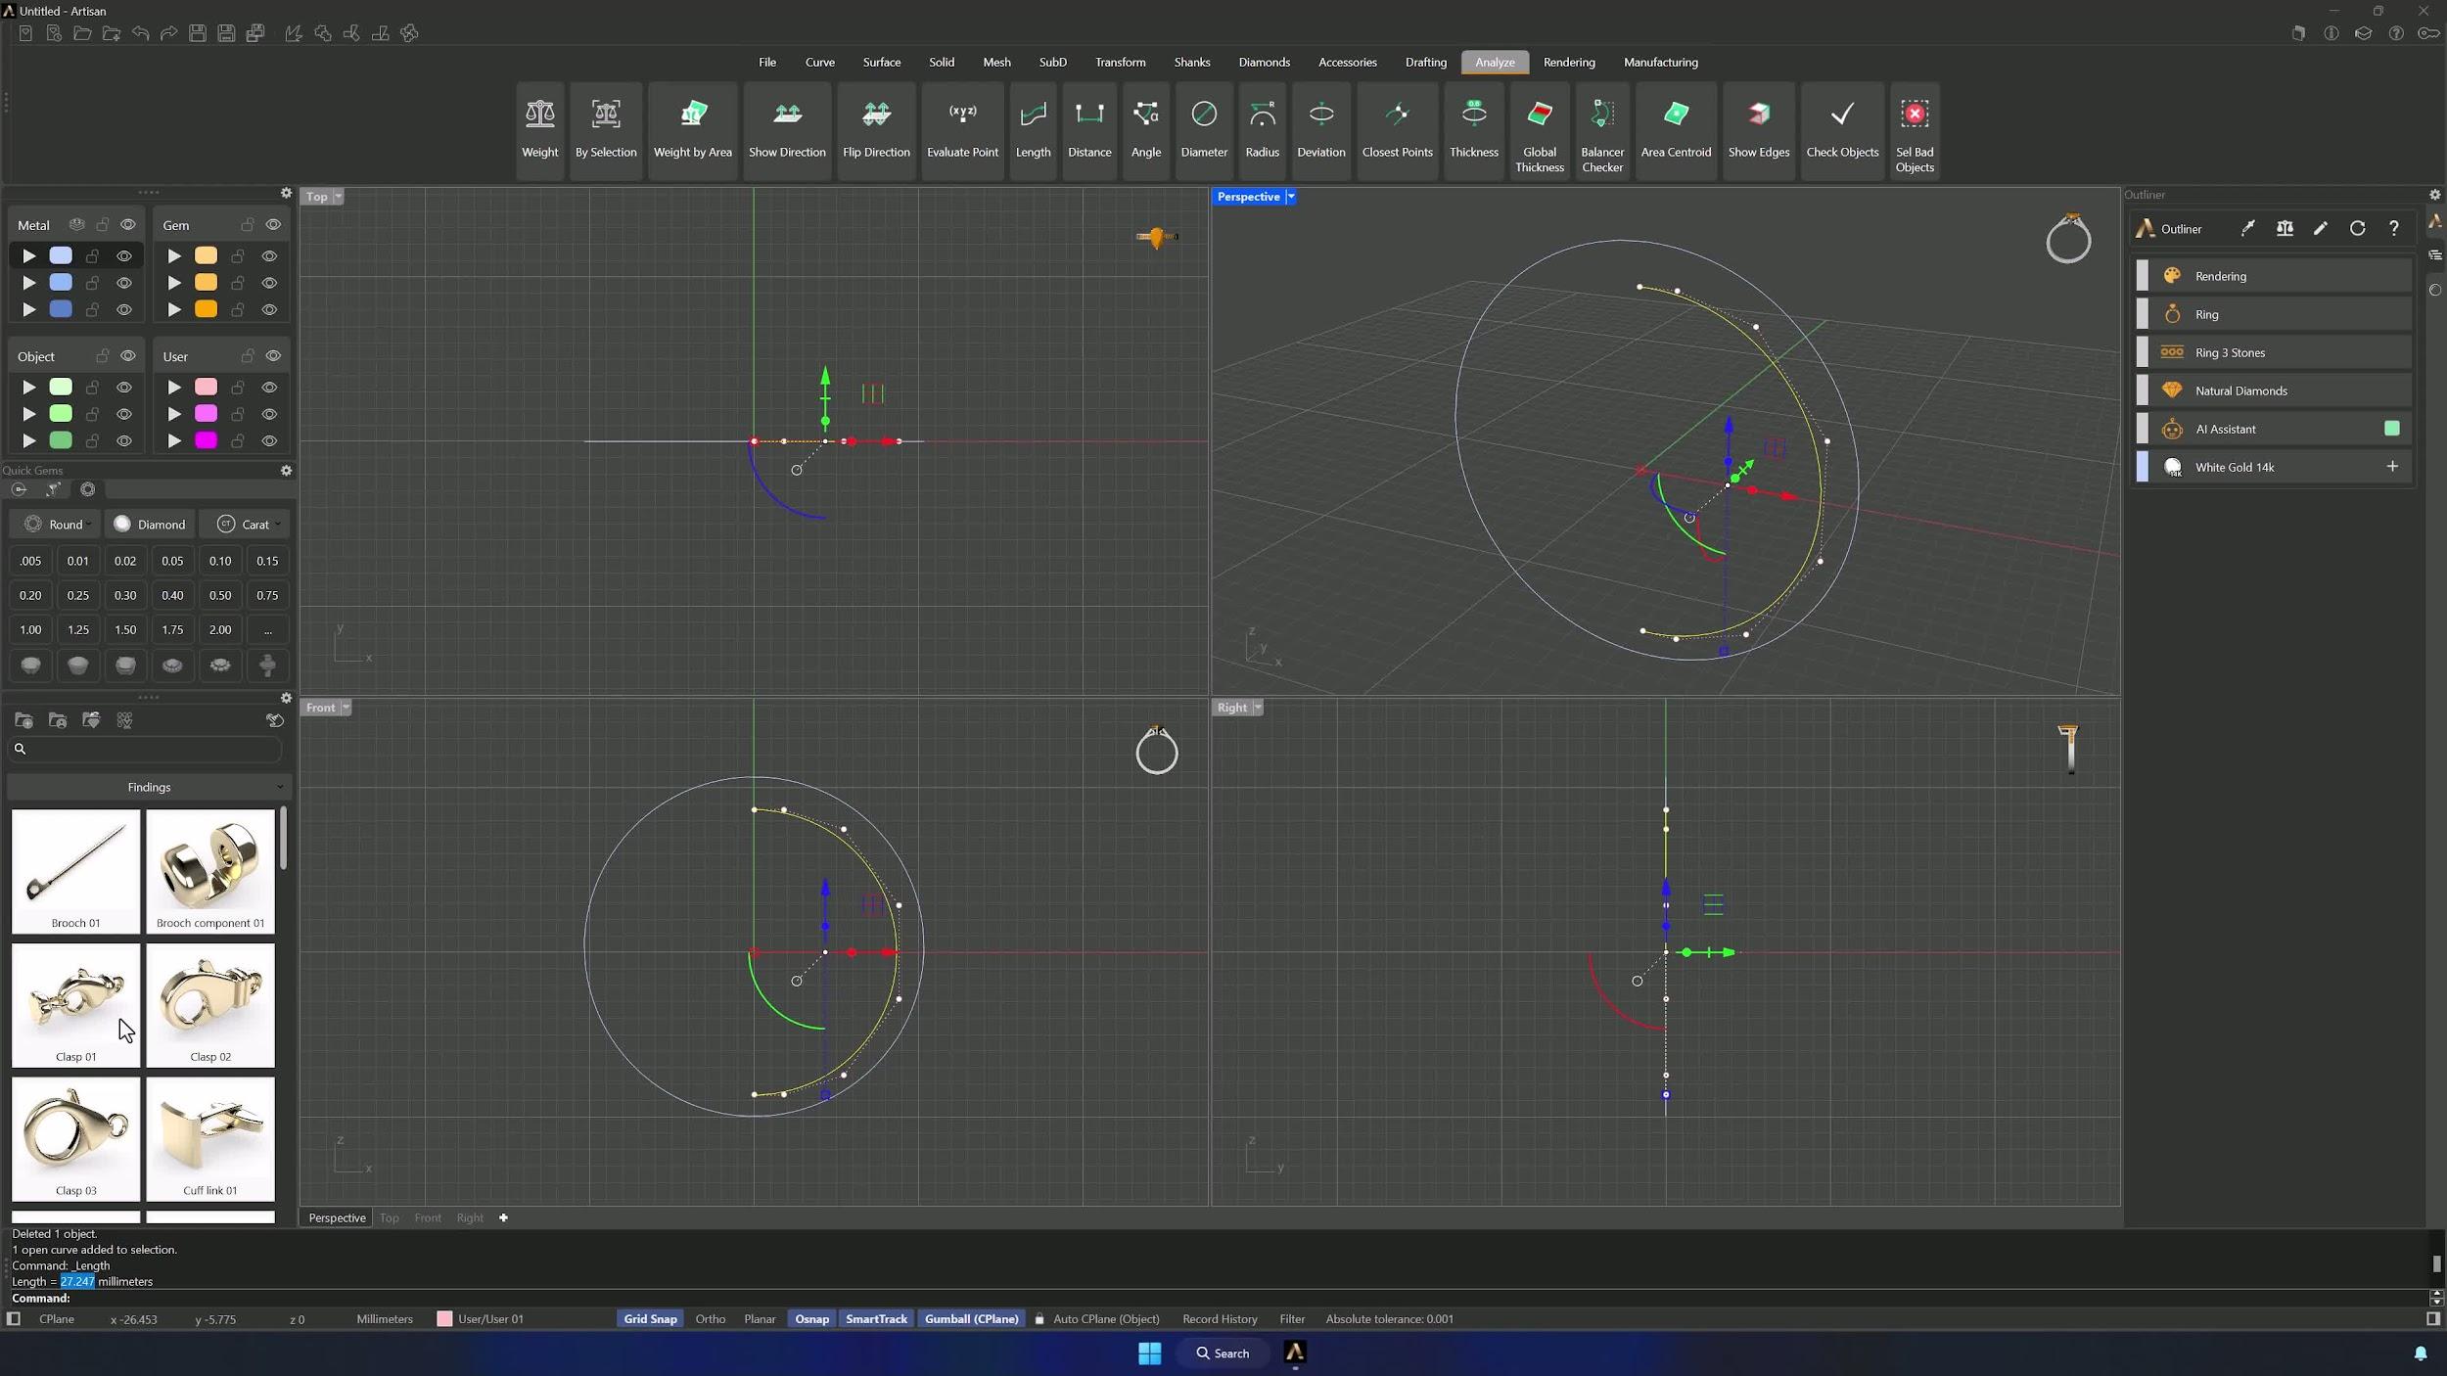Toggle Grid Snap in status bar
Viewport: 2447px width, 1376px height.
tap(650, 1319)
